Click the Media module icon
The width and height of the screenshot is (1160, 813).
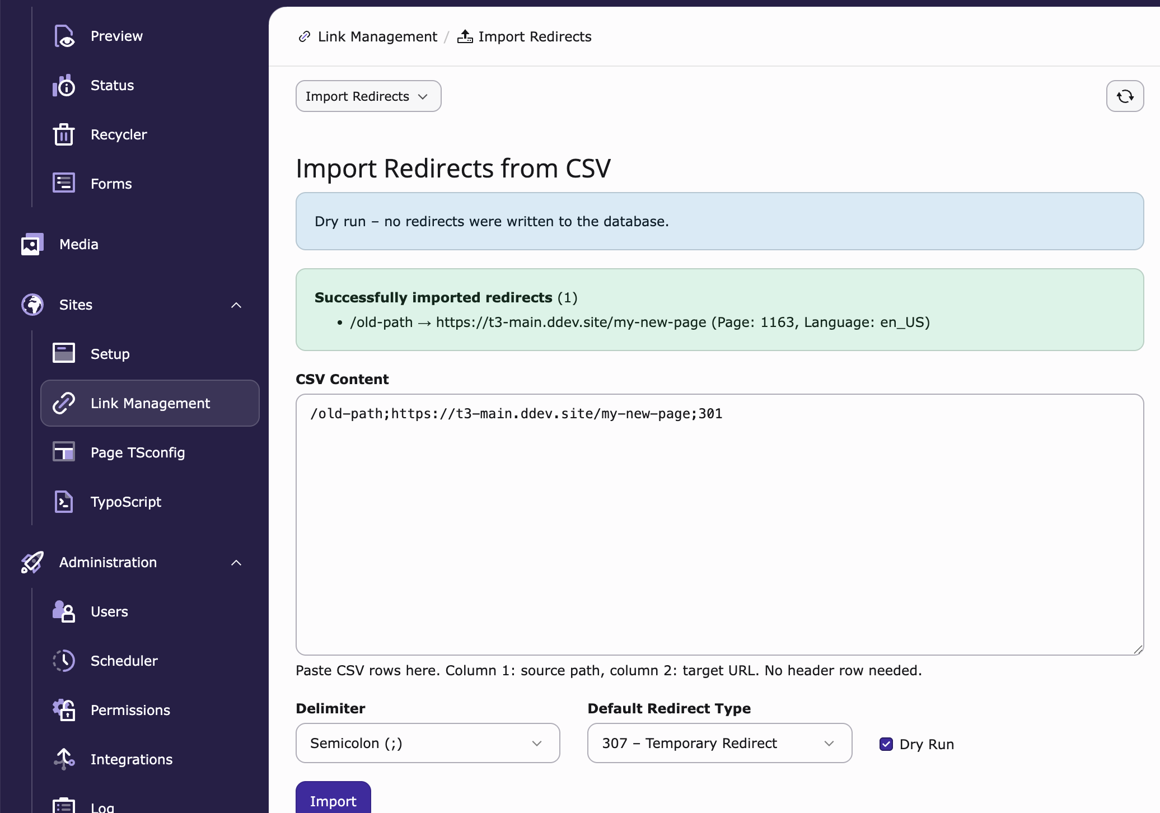pyautogui.click(x=32, y=244)
